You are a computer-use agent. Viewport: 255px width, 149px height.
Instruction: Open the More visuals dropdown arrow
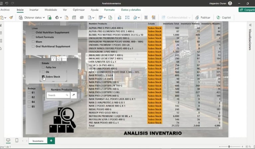139,18
